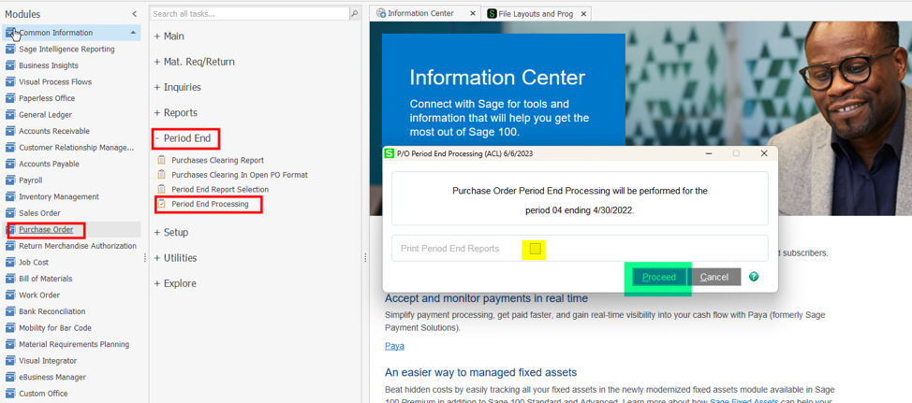Select the General Ledger module icon
The image size is (912, 403).
pos(10,115)
